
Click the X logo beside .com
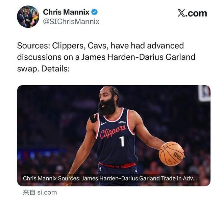[181, 13]
